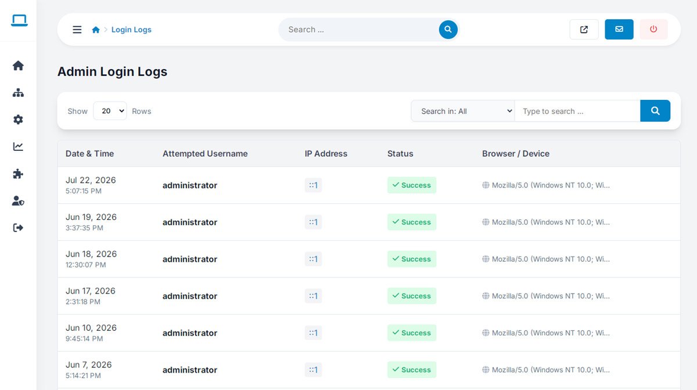Open the 'Search in: All' dropdown
This screenshot has width=697, height=390.
tap(463, 111)
